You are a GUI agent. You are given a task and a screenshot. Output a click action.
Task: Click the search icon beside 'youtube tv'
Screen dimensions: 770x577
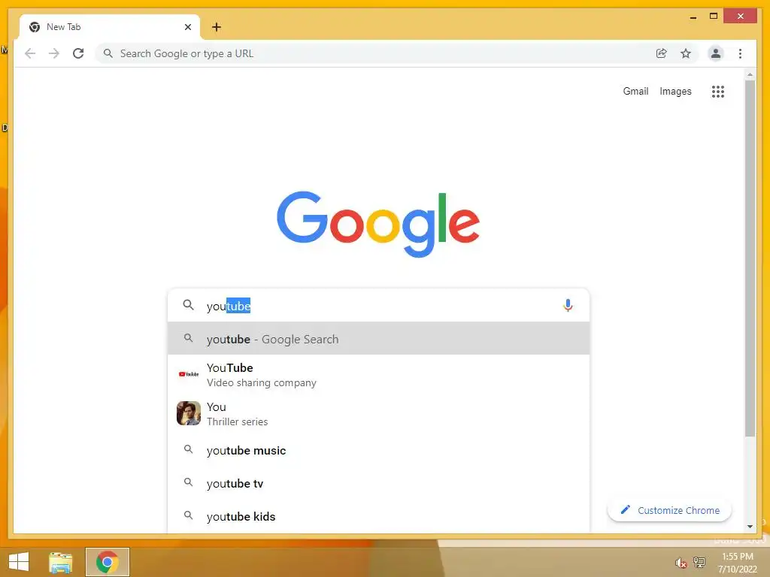tap(188, 482)
